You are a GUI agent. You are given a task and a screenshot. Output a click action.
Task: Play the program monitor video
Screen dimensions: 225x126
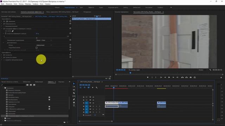pyautogui.click(x=169, y=77)
